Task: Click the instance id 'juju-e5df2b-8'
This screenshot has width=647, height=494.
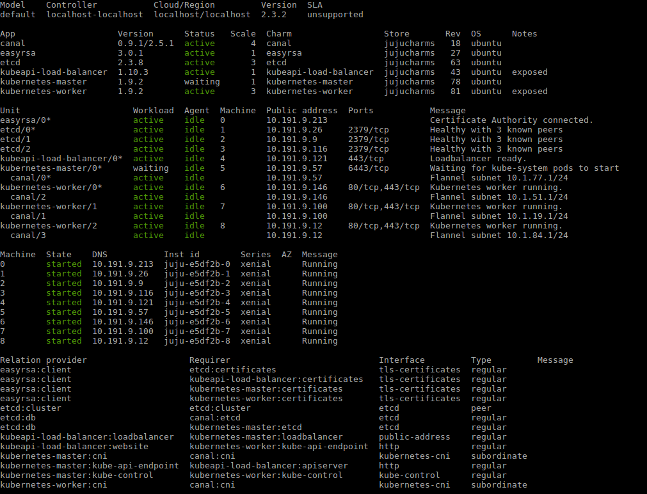Action: tap(197, 341)
